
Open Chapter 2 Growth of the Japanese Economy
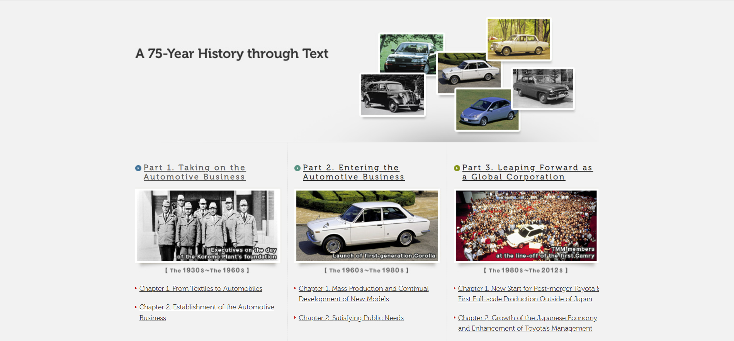[x=527, y=318]
